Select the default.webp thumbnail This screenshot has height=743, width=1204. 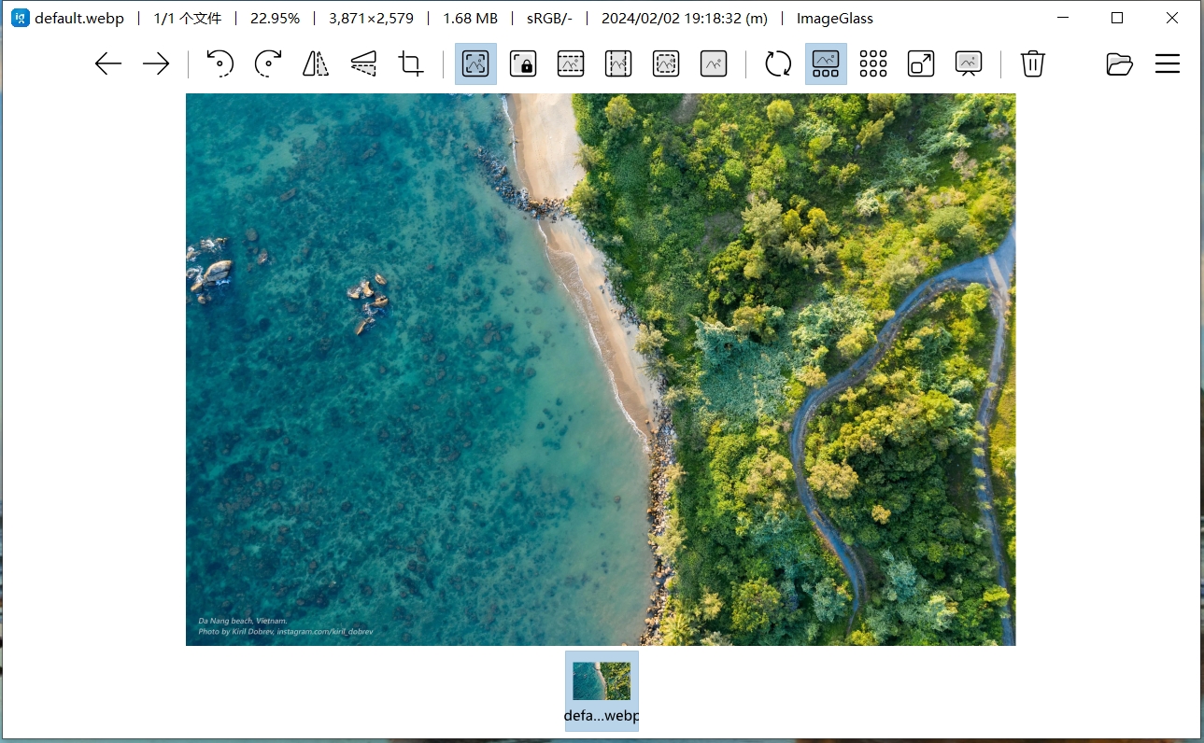[x=602, y=691]
